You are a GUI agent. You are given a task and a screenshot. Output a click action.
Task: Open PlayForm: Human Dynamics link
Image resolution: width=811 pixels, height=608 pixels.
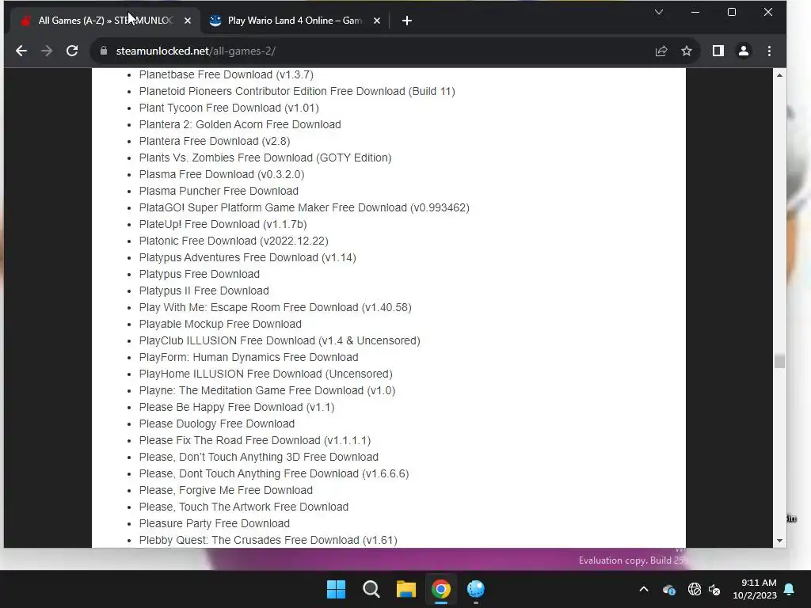tap(248, 357)
